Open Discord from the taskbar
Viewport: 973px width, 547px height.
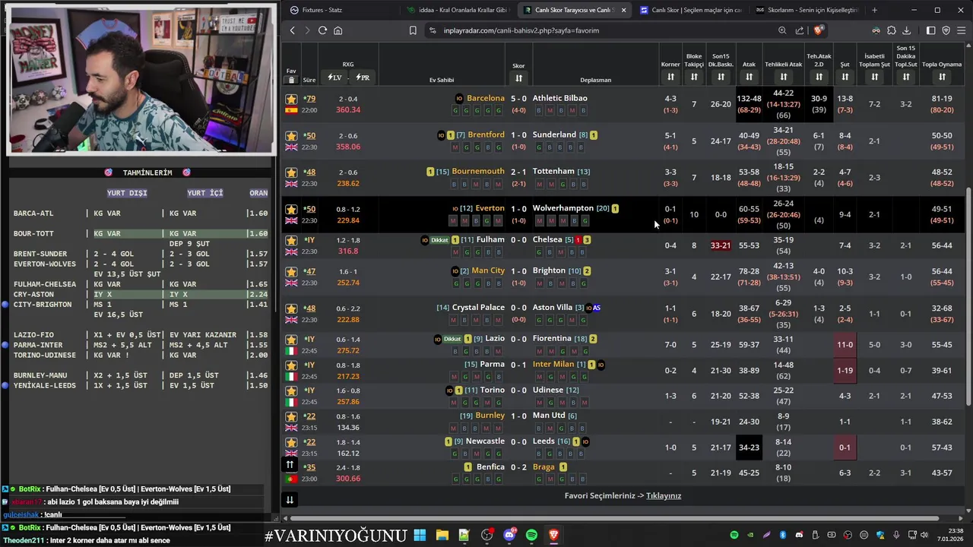click(509, 535)
